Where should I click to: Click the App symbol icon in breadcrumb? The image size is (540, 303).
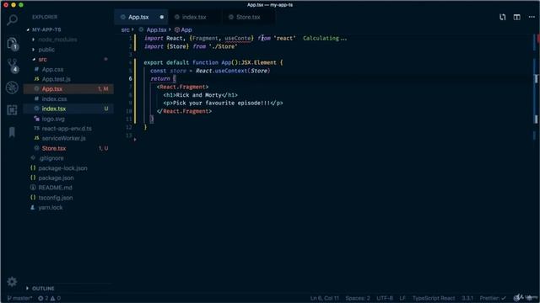(x=177, y=30)
